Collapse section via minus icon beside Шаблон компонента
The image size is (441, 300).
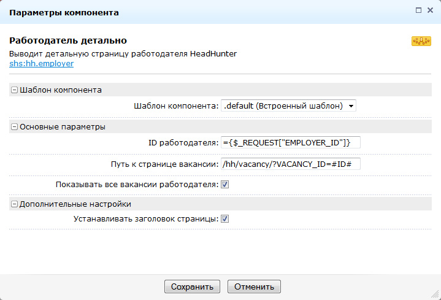pos(14,90)
